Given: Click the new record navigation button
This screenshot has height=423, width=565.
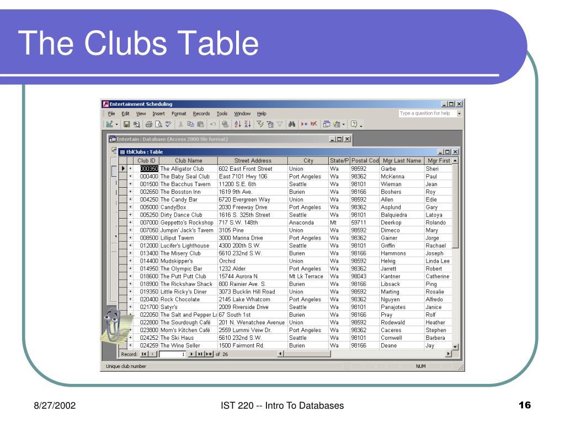Looking at the screenshot, I should [x=209, y=354].
